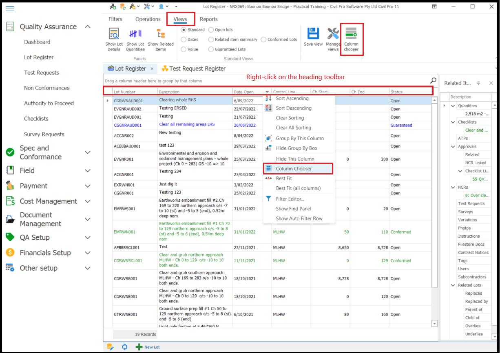Image resolution: width=500 pixels, height=353 pixels.
Task: Click the Payment module icon
Action: pos(10,186)
